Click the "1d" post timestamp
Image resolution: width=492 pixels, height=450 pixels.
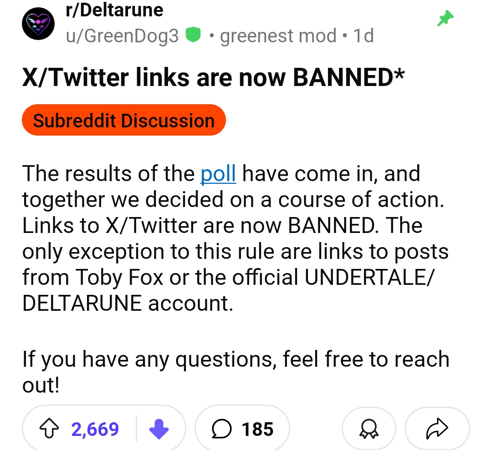[x=364, y=35]
